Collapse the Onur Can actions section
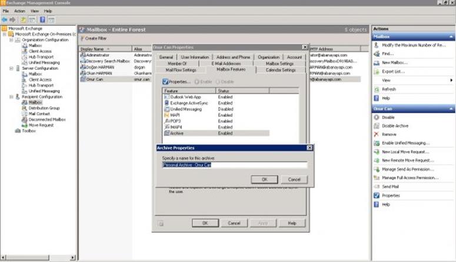 (x=451, y=109)
